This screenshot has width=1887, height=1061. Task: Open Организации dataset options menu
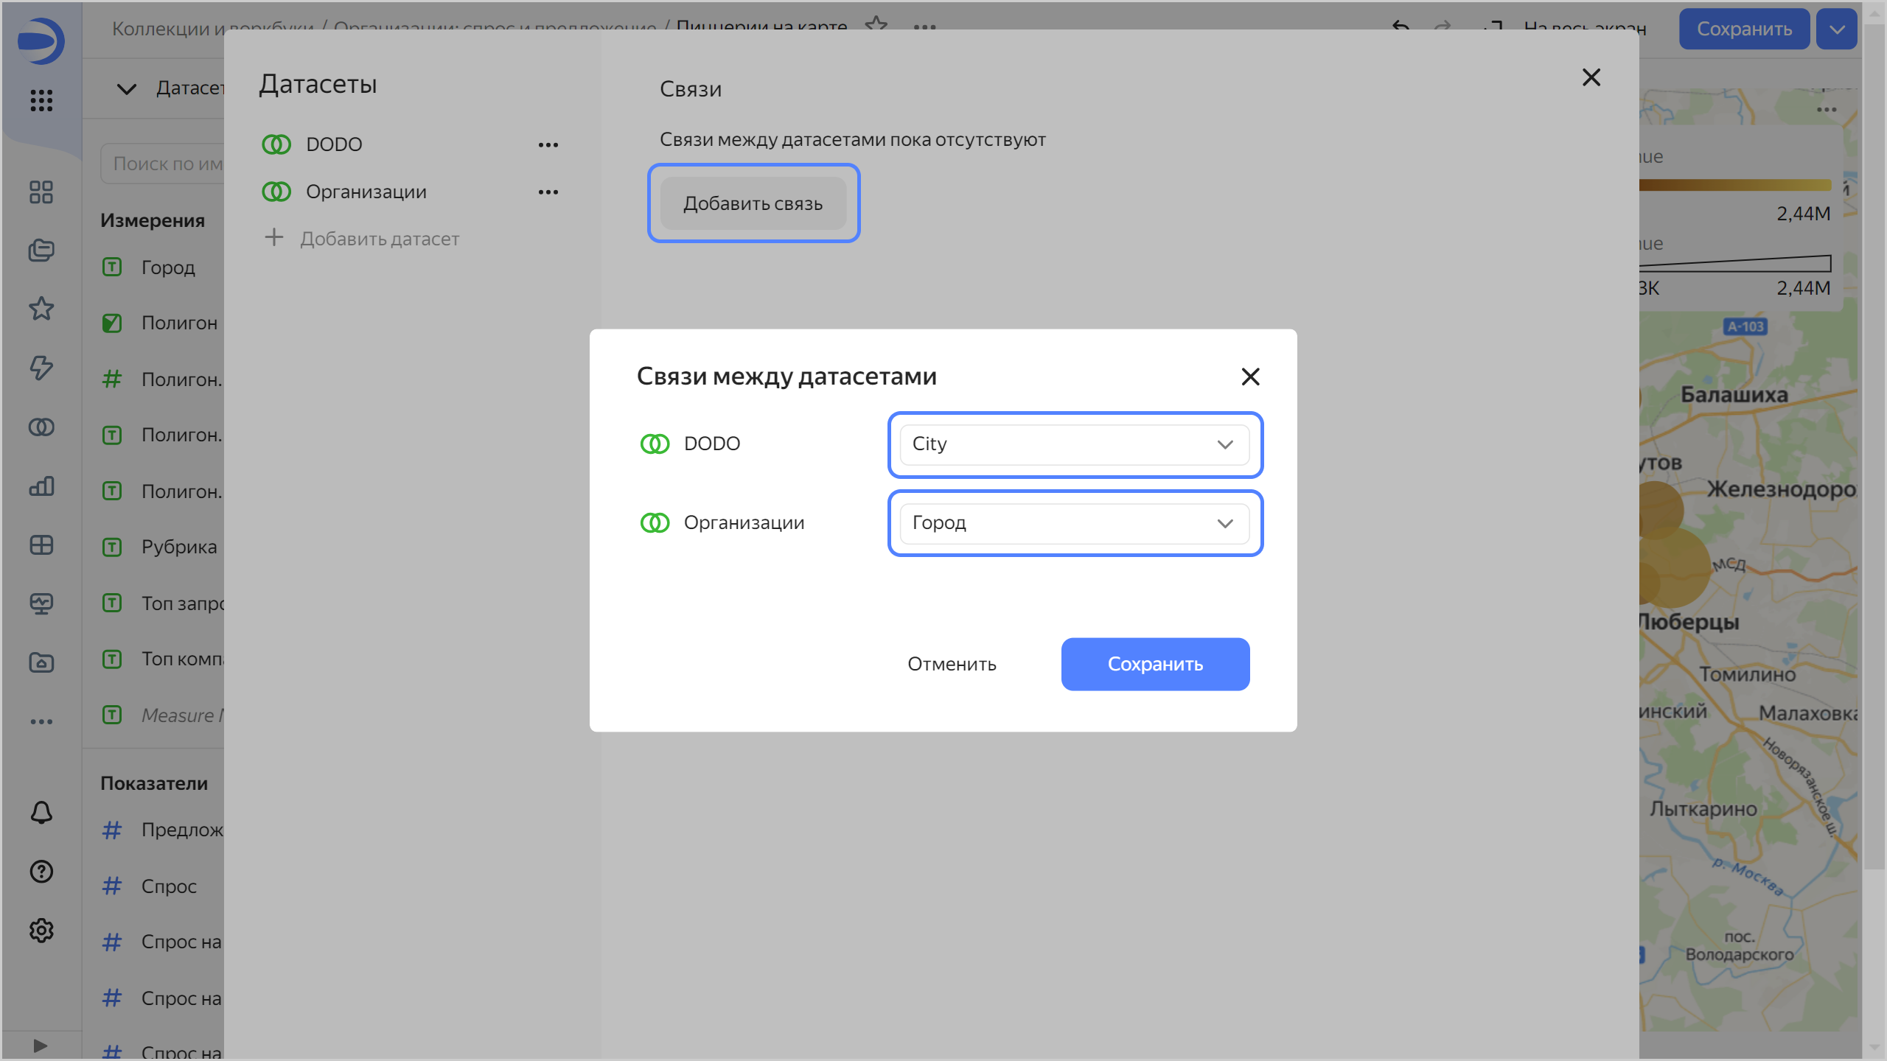click(x=548, y=192)
